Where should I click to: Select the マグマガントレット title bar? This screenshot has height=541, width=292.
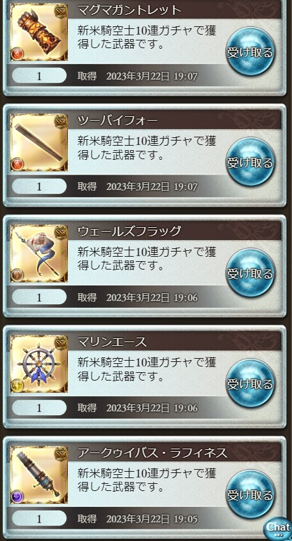175,10
